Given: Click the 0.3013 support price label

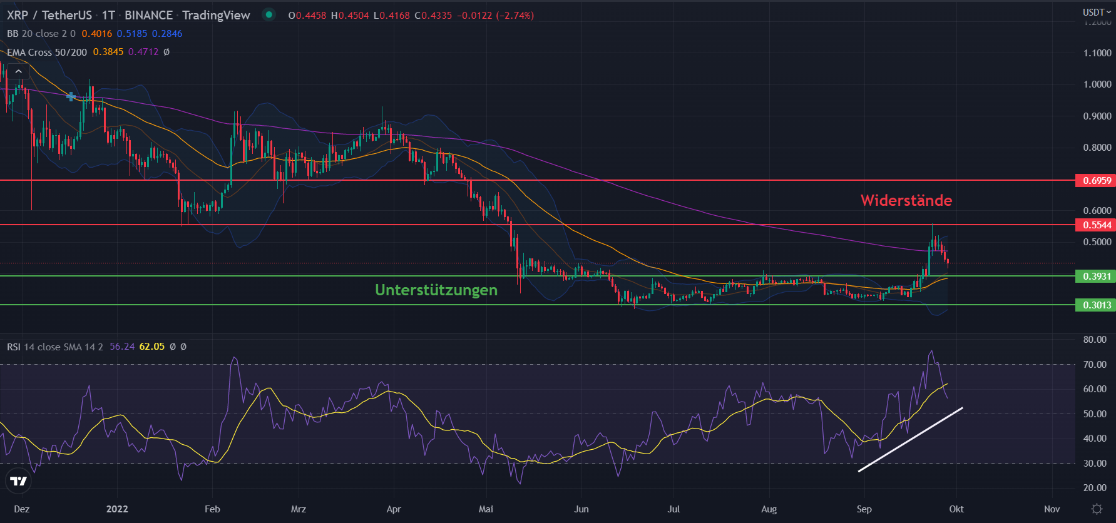Looking at the screenshot, I should tap(1095, 305).
